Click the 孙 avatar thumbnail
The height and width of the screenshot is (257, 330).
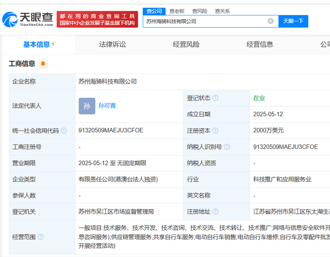click(x=87, y=106)
